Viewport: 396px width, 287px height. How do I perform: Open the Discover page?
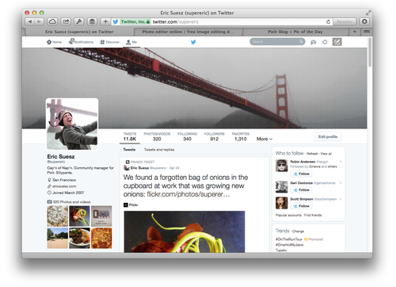click(109, 42)
